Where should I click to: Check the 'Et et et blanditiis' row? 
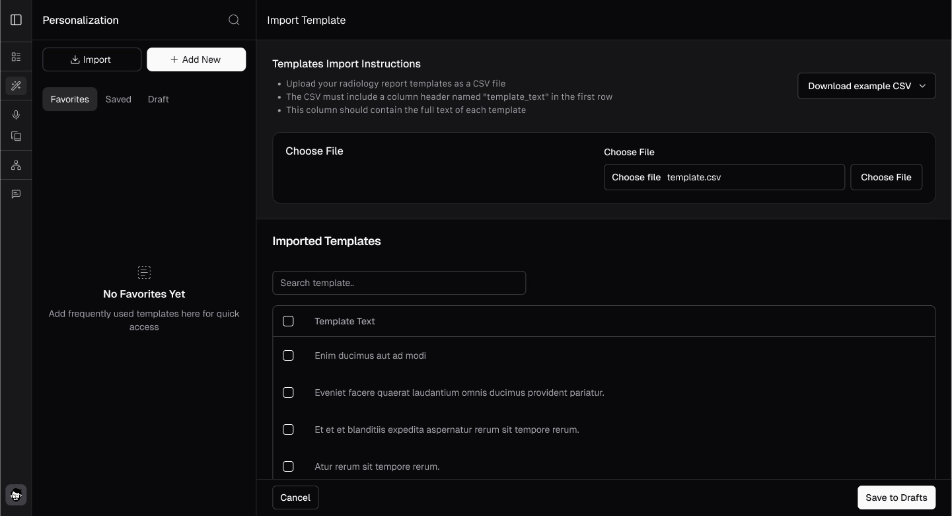[x=288, y=429]
